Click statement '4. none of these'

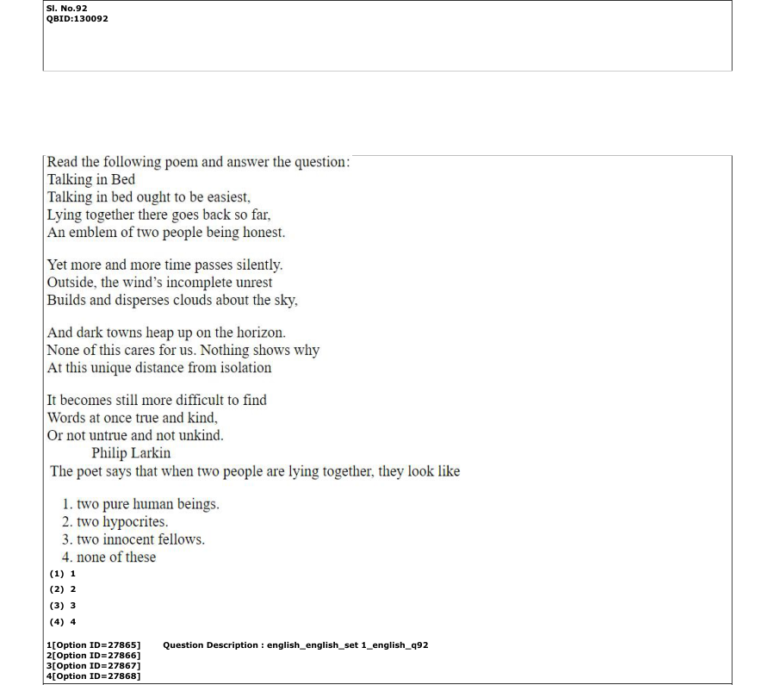click(x=109, y=557)
